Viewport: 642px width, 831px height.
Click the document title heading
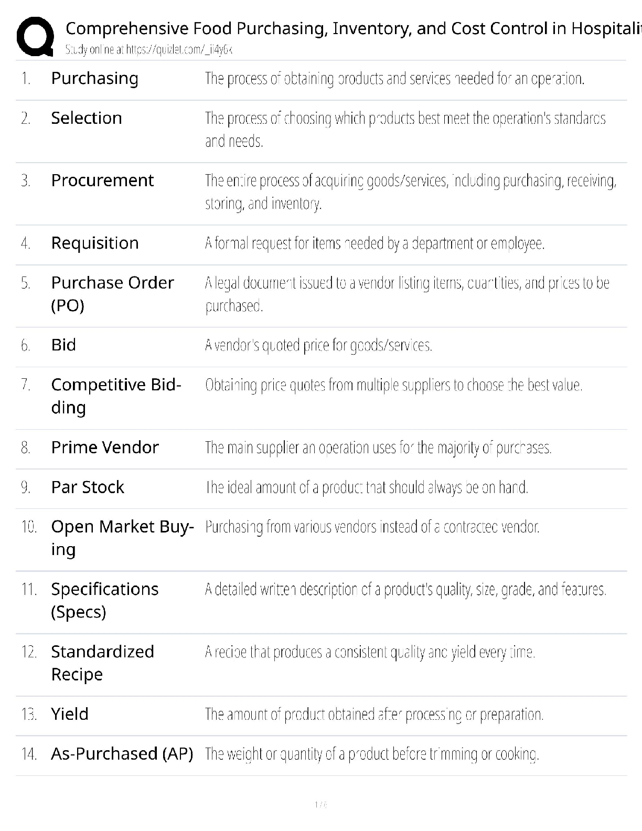[352, 28]
